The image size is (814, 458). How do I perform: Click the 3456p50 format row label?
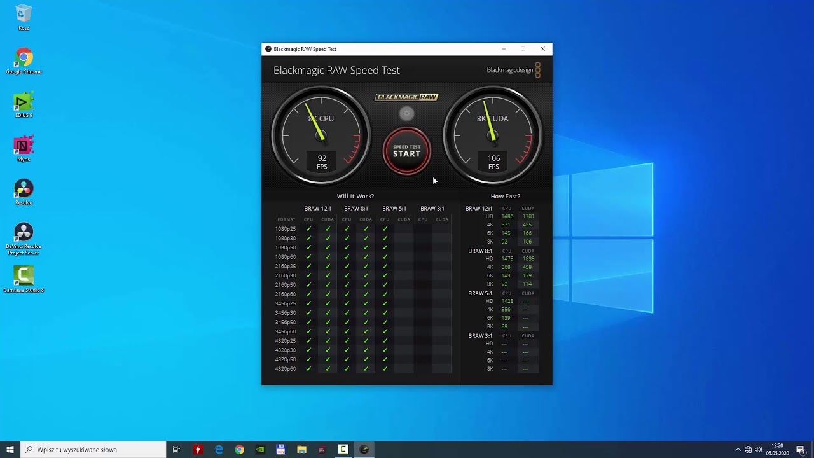click(x=286, y=323)
